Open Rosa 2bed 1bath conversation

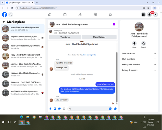23,47
